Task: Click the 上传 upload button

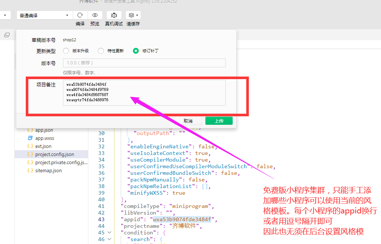Action: [219, 121]
